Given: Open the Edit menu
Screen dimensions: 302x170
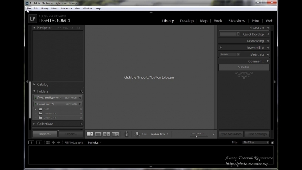Looking at the screenshot, I should 35,8.
